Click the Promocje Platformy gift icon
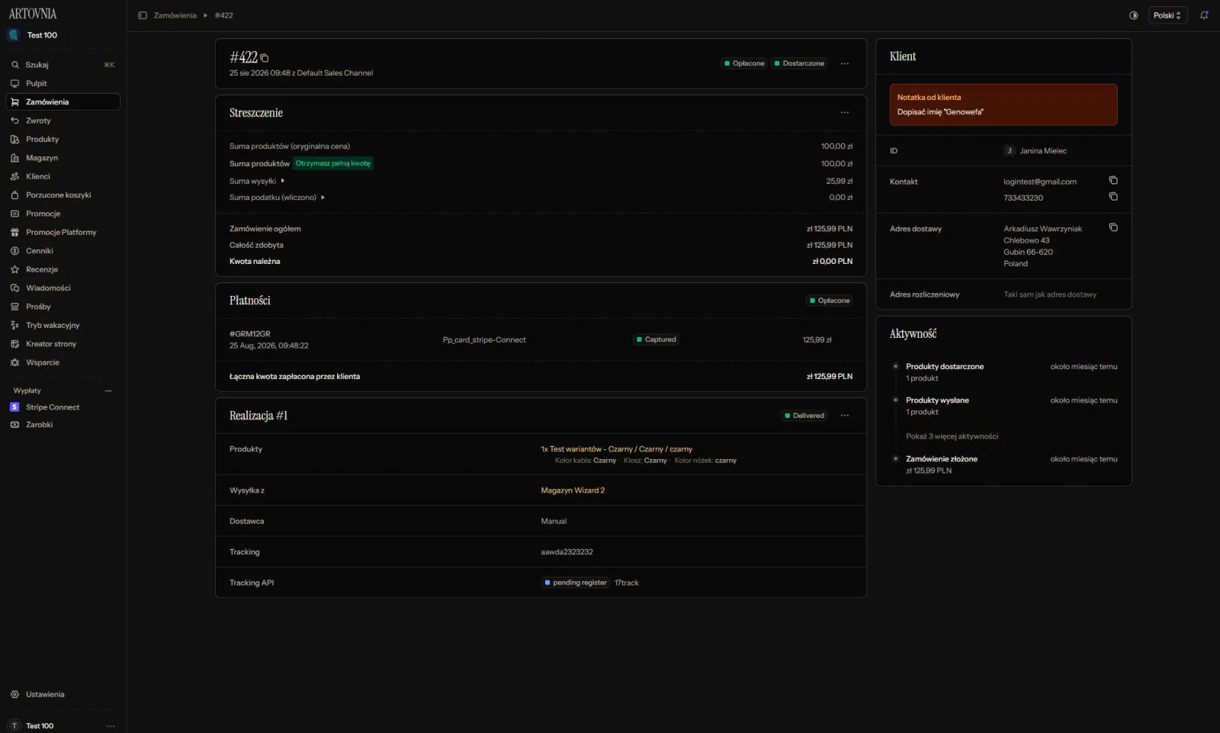Image resolution: width=1220 pixels, height=733 pixels. [x=14, y=233]
